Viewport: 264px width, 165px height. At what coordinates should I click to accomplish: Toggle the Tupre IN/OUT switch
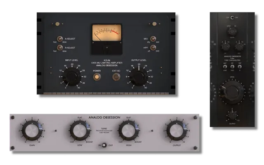pyautogui.click(x=104, y=145)
